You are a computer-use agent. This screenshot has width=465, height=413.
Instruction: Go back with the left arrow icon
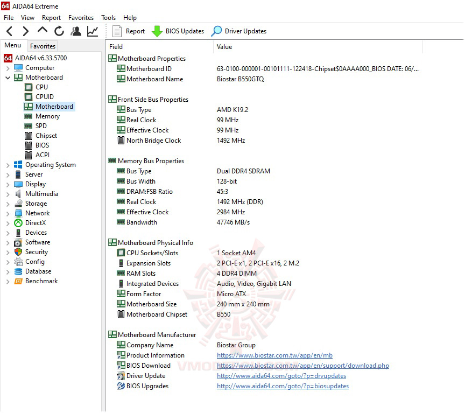pos(10,31)
